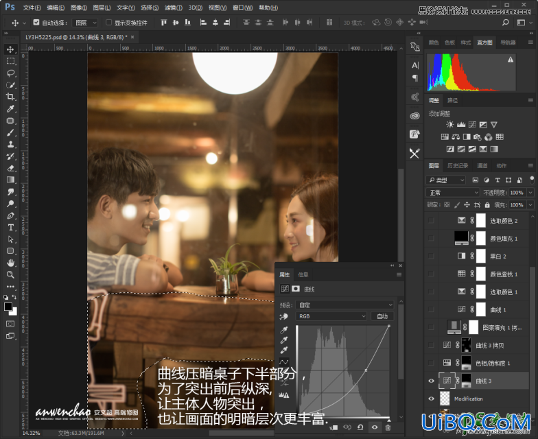The width and height of the screenshot is (538, 439).
Task: Toggle the 自动选择 checkbox
Action: click(36, 22)
